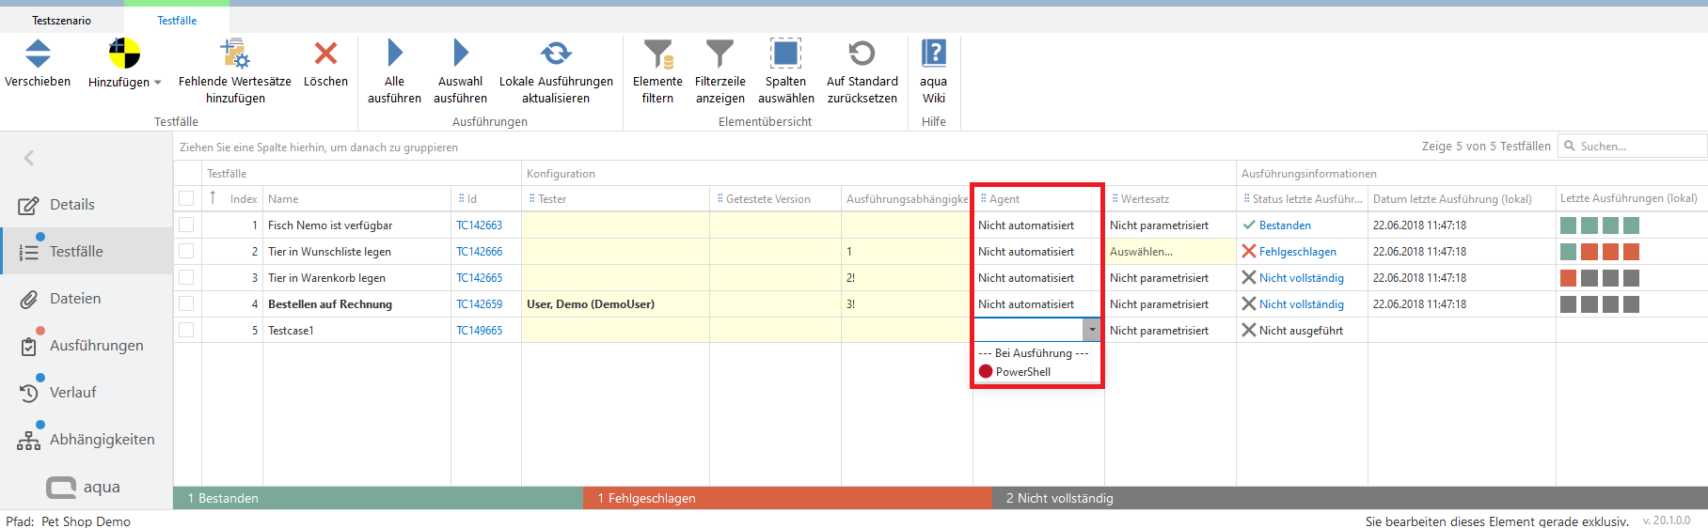The height and width of the screenshot is (528, 1708).
Task: Select PowerShell from the agent dropdown
Action: pyautogui.click(x=1022, y=372)
